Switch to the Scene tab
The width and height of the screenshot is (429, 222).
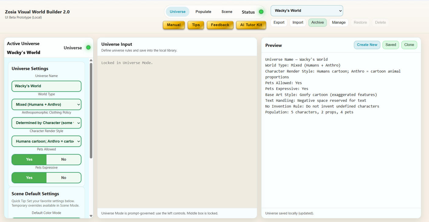227,12
